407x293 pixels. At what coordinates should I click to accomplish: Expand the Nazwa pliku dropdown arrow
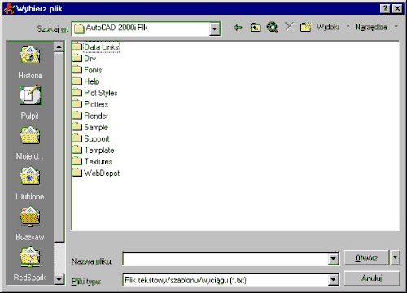tap(333, 259)
